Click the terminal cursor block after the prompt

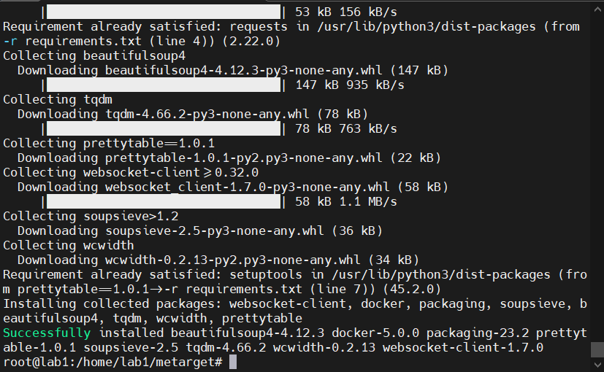pyautogui.click(x=233, y=362)
